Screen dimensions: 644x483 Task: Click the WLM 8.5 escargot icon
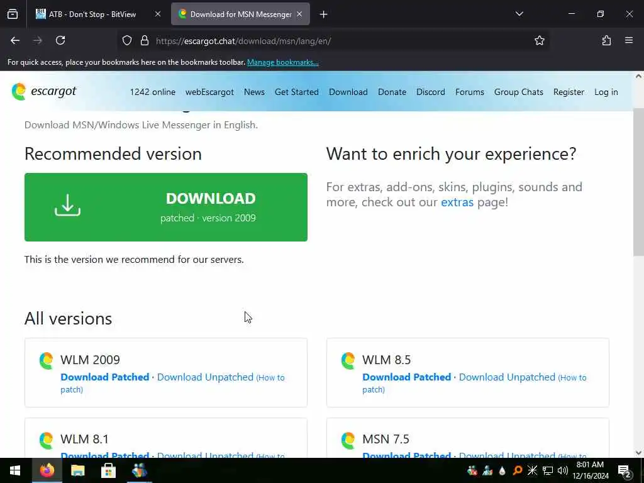tap(348, 360)
